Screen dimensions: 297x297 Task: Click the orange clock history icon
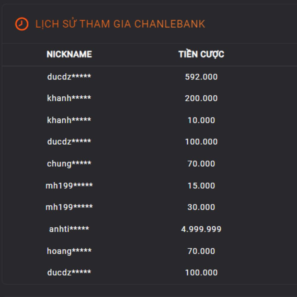22,24
